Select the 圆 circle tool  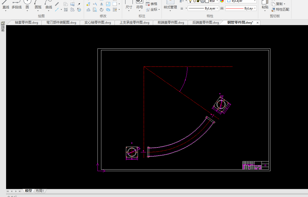pyautogui.click(x=27, y=5)
